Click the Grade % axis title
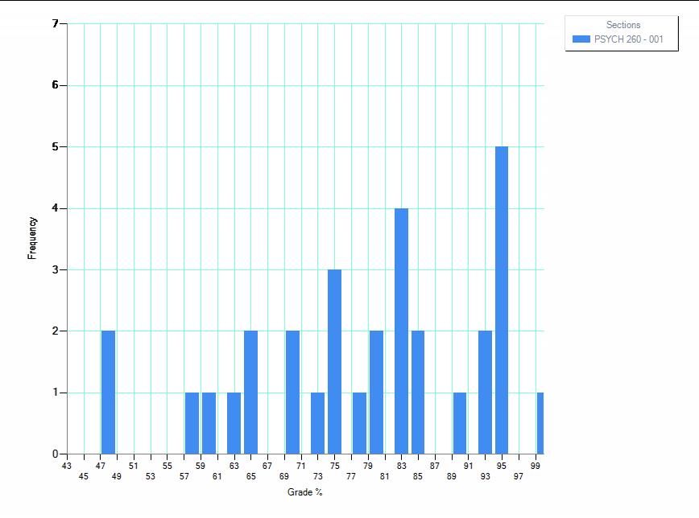This screenshot has height=518, width=699. coord(304,492)
